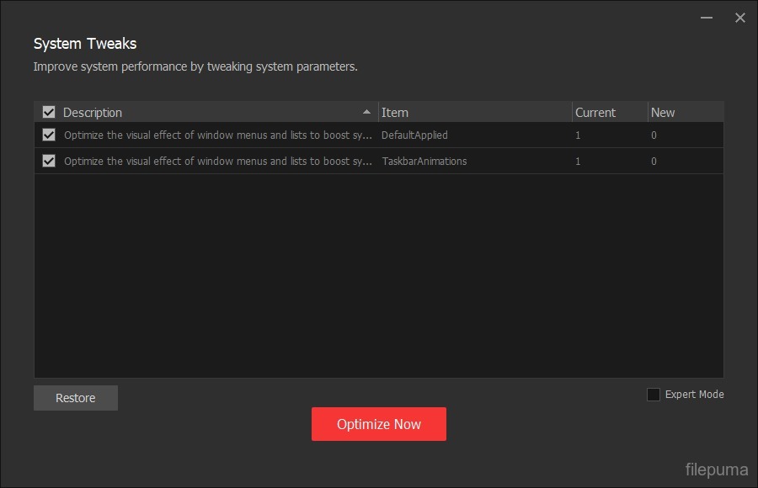Enable the Expert Mode checkbox
This screenshot has width=758, height=488.
click(654, 395)
